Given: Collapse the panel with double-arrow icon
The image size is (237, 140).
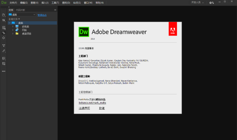Looking at the screenshot, I should (9, 7).
